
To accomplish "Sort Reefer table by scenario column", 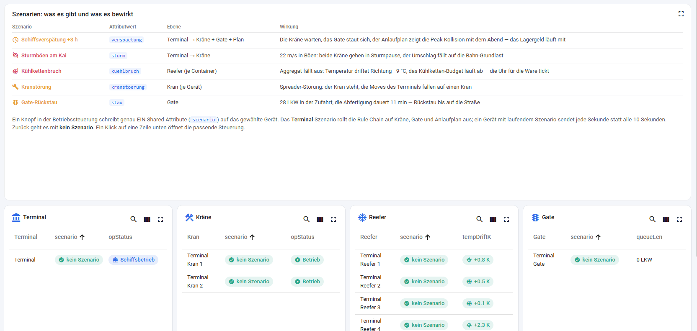I will point(415,237).
